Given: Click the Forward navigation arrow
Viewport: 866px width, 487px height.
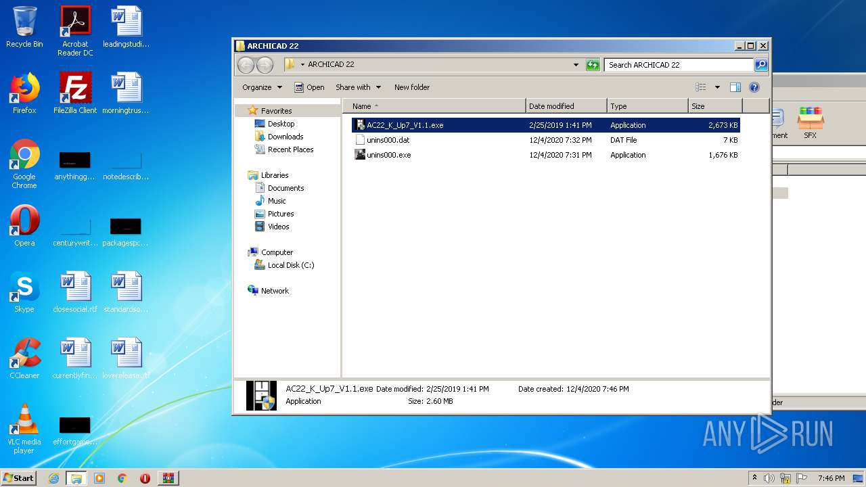Looking at the screenshot, I should 265,65.
